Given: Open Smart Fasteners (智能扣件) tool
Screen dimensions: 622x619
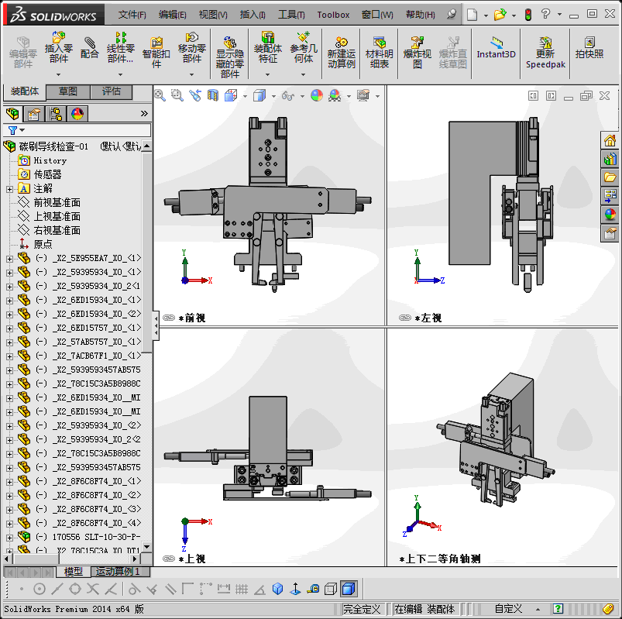Looking at the screenshot, I should tap(156, 53).
